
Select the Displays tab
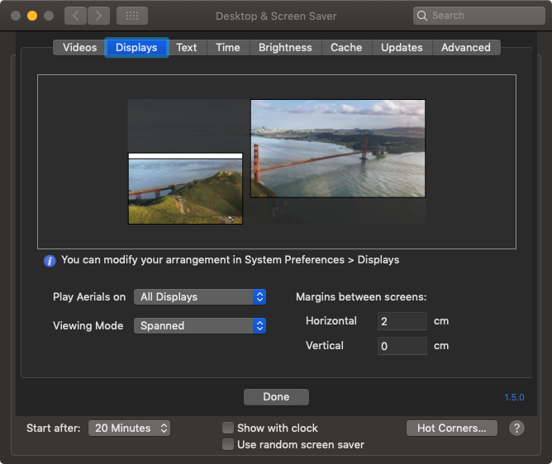136,48
